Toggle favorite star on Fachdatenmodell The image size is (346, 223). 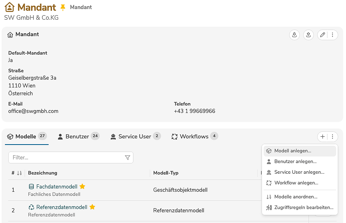point(82,186)
